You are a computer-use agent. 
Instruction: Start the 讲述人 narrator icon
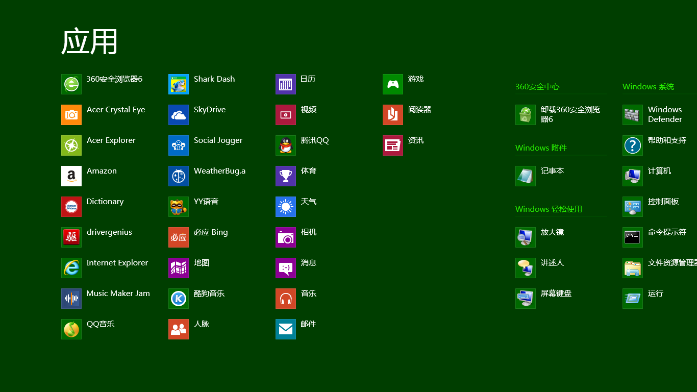526,268
